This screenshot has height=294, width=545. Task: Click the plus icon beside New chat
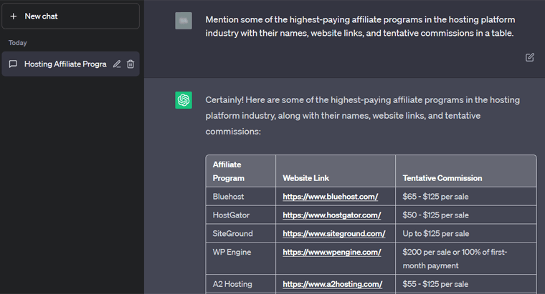click(x=13, y=16)
